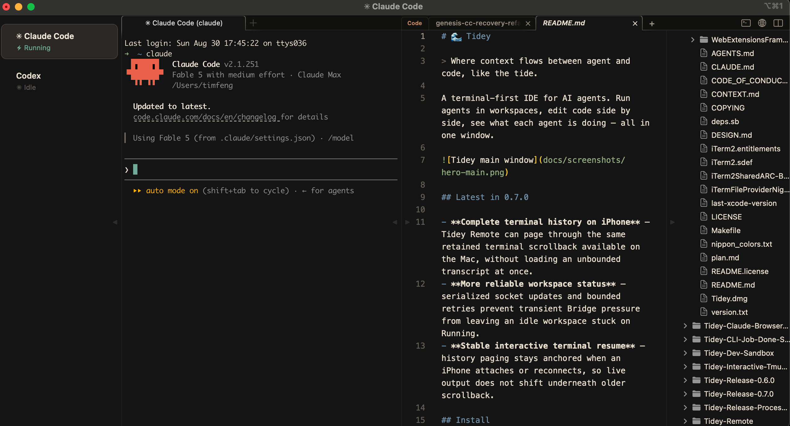Click the file icon beside CONTEXT.md
Image resolution: width=790 pixels, height=426 pixels.
[704, 94]
